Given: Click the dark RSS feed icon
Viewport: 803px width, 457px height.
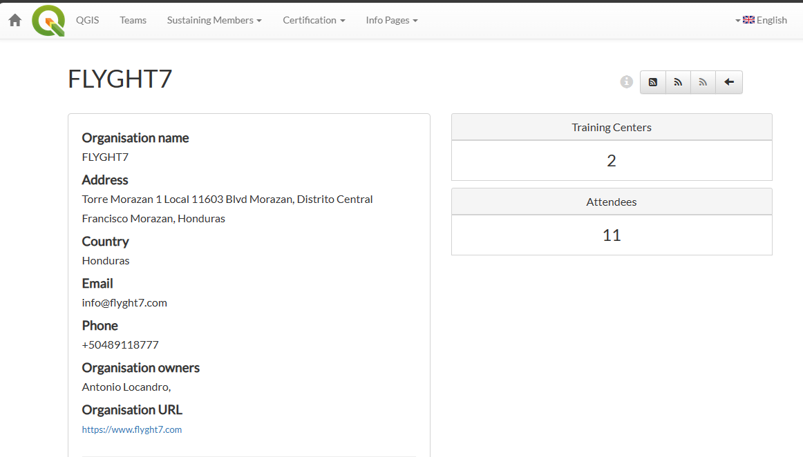Looking at the screenshot, I should click(678, 82).
